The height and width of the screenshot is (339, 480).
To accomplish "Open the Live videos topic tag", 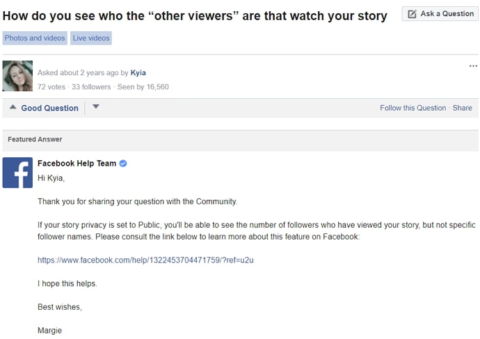I will click(91, 38).
